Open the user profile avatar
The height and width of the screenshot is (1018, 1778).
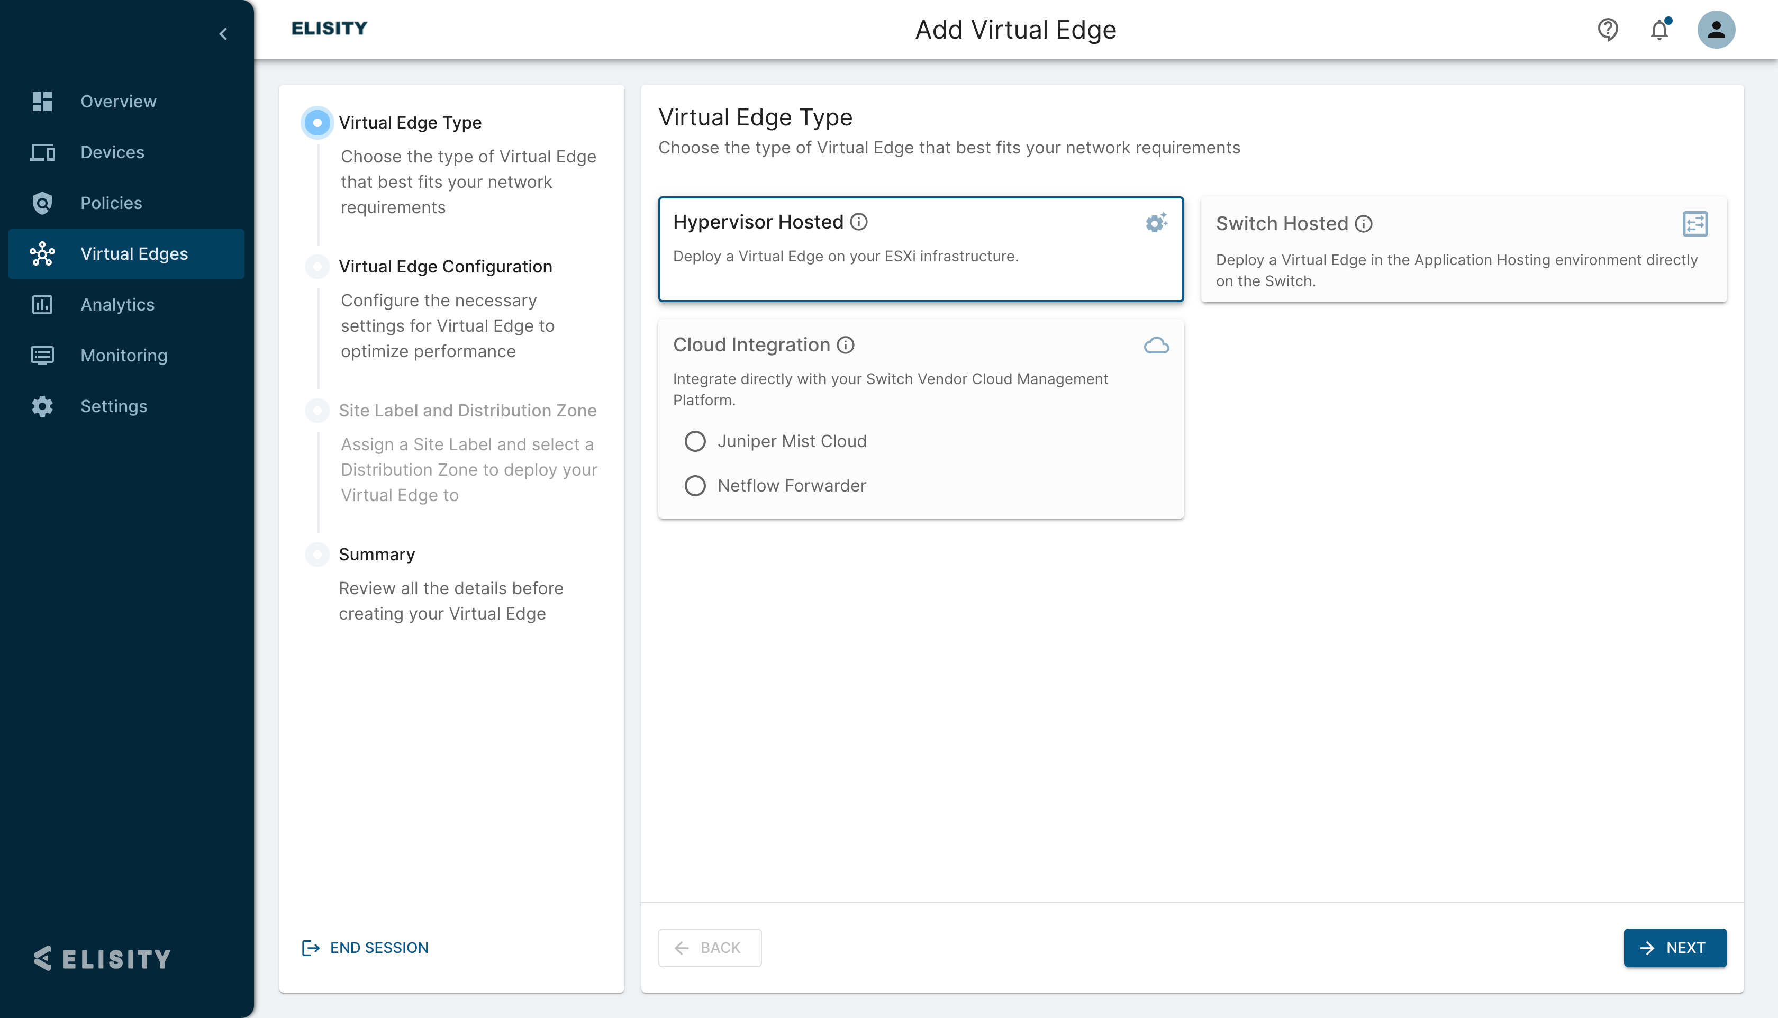click(x=1716, y=30)
